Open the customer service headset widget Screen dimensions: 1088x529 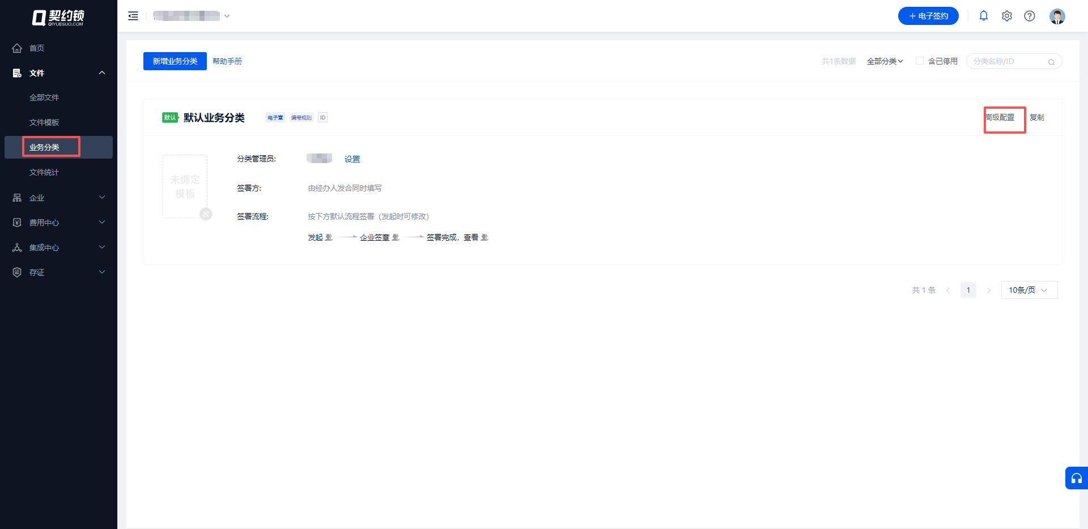1076,478
